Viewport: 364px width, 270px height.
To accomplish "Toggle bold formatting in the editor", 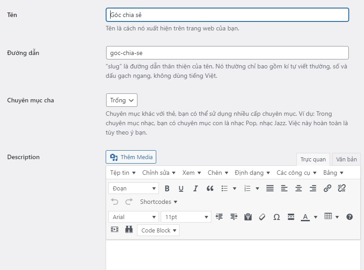I will tap(167, 189).
